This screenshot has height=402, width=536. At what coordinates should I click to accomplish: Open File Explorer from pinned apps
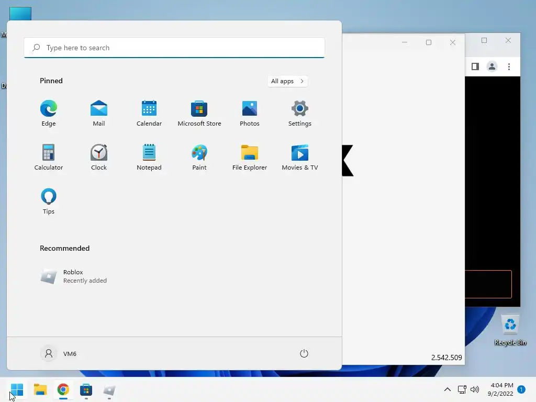[250, 157]
